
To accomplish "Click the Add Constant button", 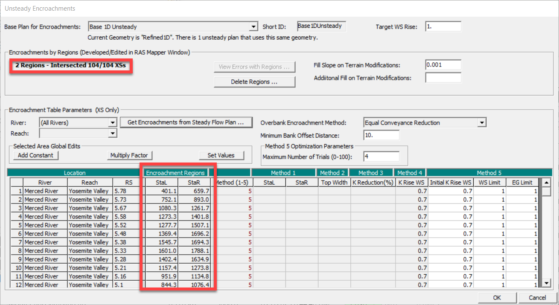I will coord(36,155).
